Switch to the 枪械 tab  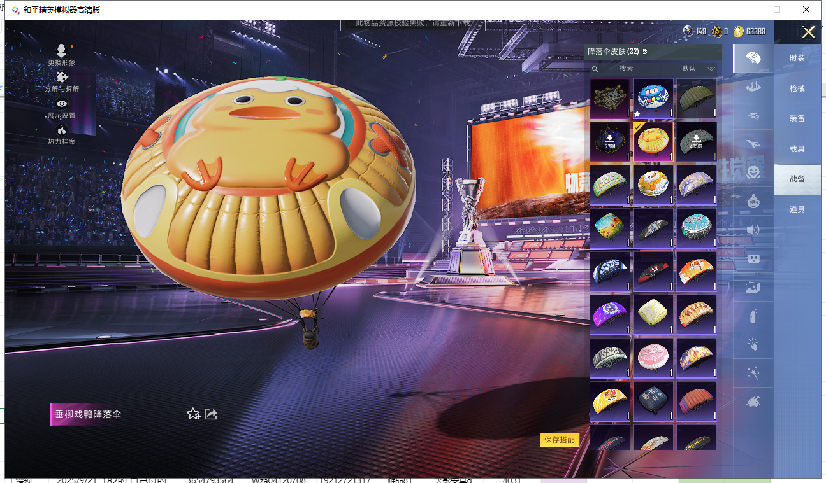coord(797,88)
